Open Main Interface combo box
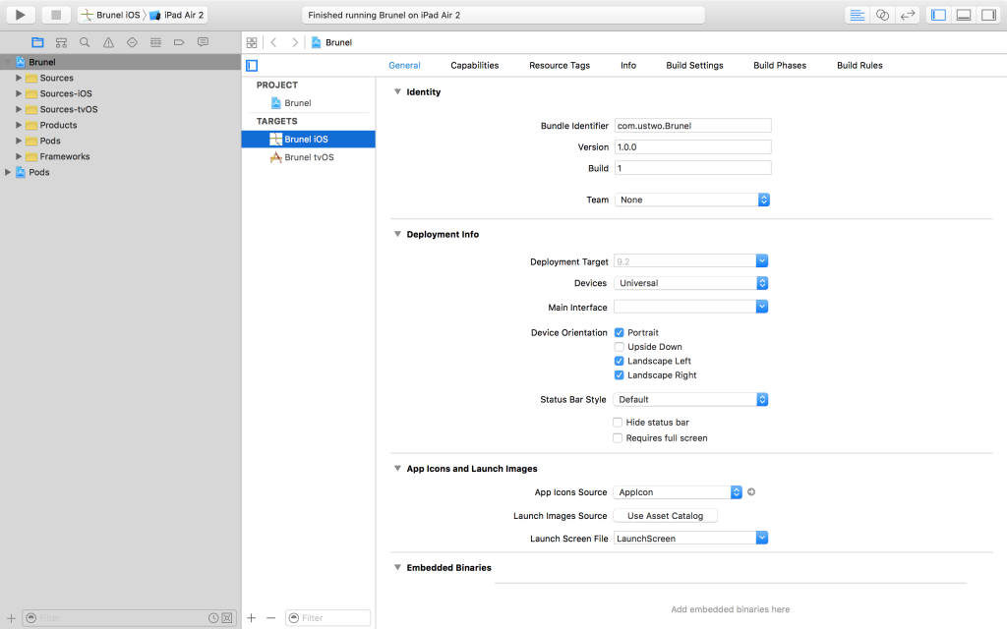Image resolution: width=1007 pixels, height=629 pixels. (x=691, y=307)
